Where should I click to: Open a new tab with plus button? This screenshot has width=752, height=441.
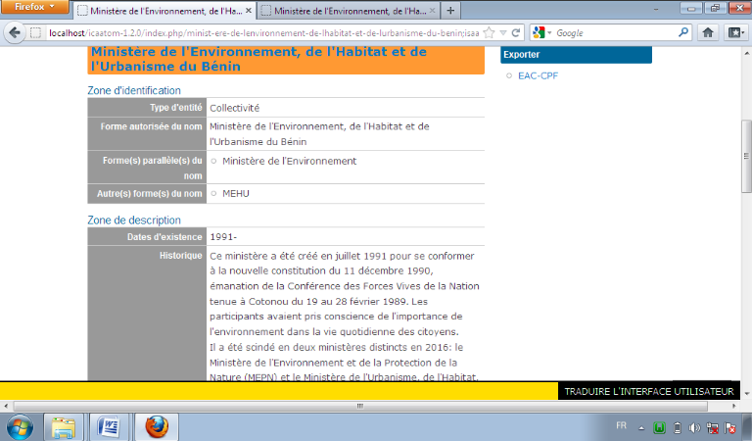pos(450,11)
